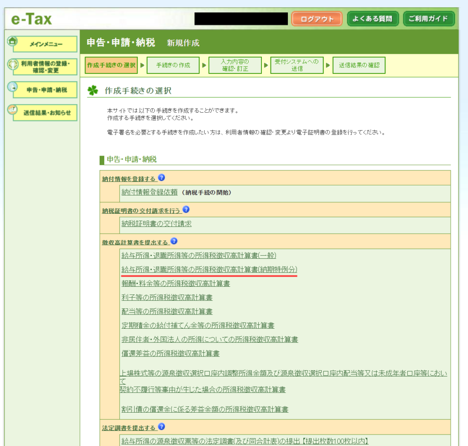The image size is (468, 446).
Task: Open 非居住者・外国法人の所得についての所得税徴収高計算書 link
Action: pyautogui.click(x=210, y=340)
